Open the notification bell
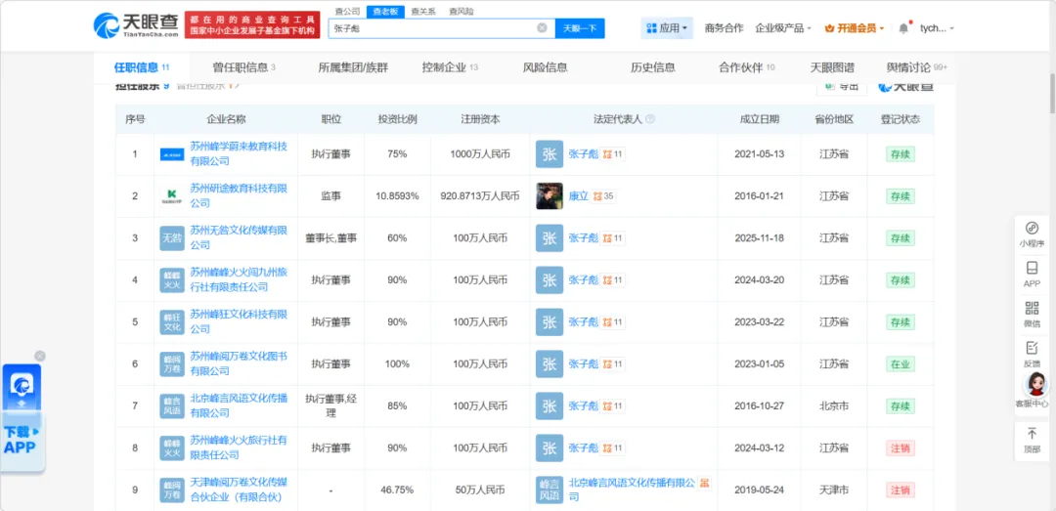 [x=903, y=28]
